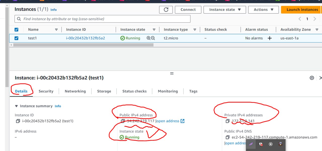The image size is (322, 151).
Task: Click page number 1 in pagination
Action: (307, 19)
